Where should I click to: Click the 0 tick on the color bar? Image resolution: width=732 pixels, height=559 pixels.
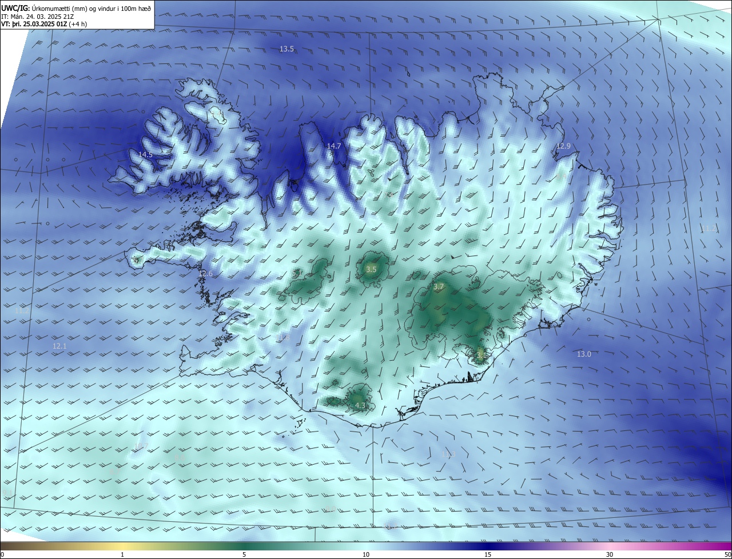point(2,554)
